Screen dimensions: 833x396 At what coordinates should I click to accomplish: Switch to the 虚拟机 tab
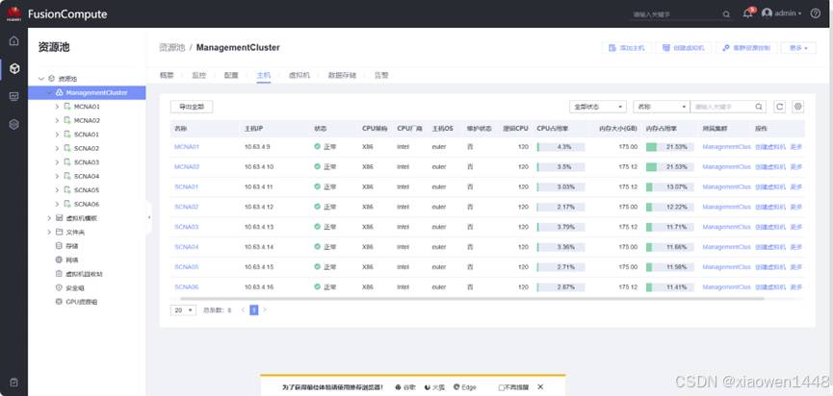coord(299,74)
